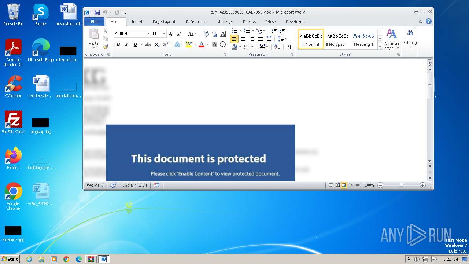469x264 pixels.
Task: Click macro recording icon in status bar
Action: [x=157, y=185]
